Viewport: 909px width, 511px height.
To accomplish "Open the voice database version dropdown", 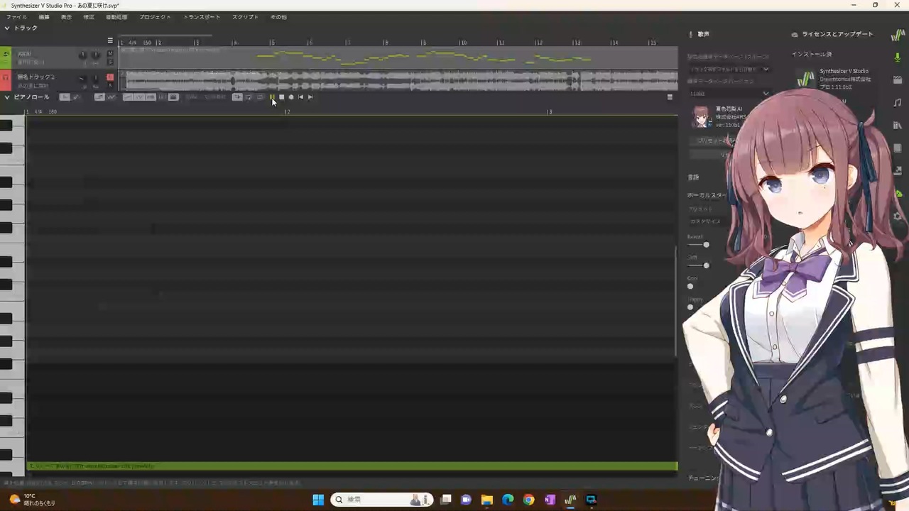I will coord(729,93).
